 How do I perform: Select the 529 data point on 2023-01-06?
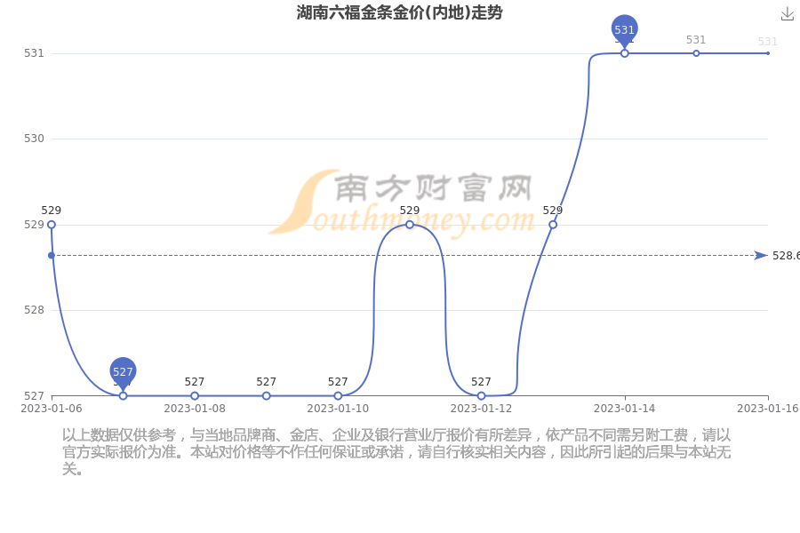click(52, 225)
